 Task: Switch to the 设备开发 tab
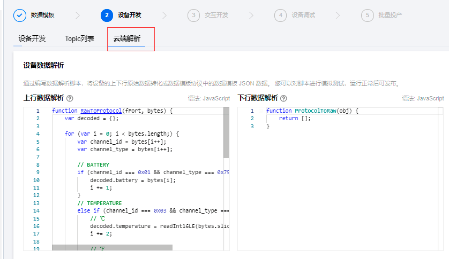click(32, 39)
